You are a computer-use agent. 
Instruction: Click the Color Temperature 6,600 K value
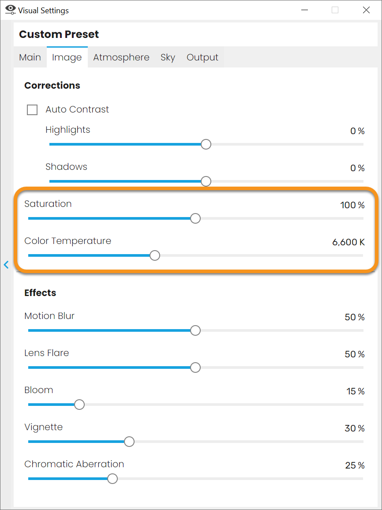click(x=348, y=242)
